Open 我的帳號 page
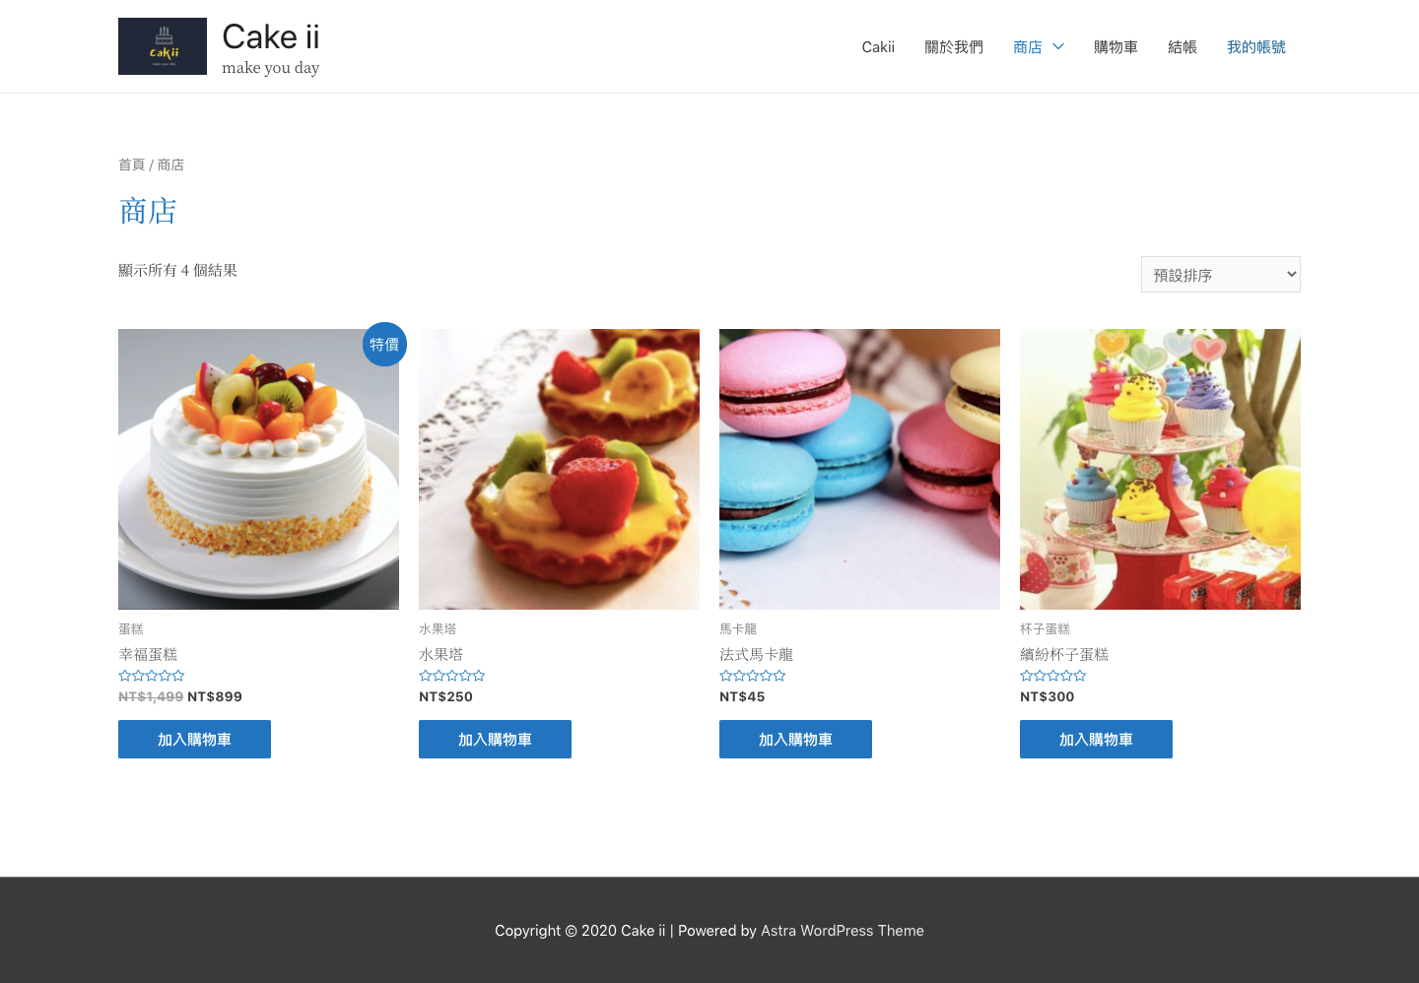The image size is (1419, 983). 1256,46
